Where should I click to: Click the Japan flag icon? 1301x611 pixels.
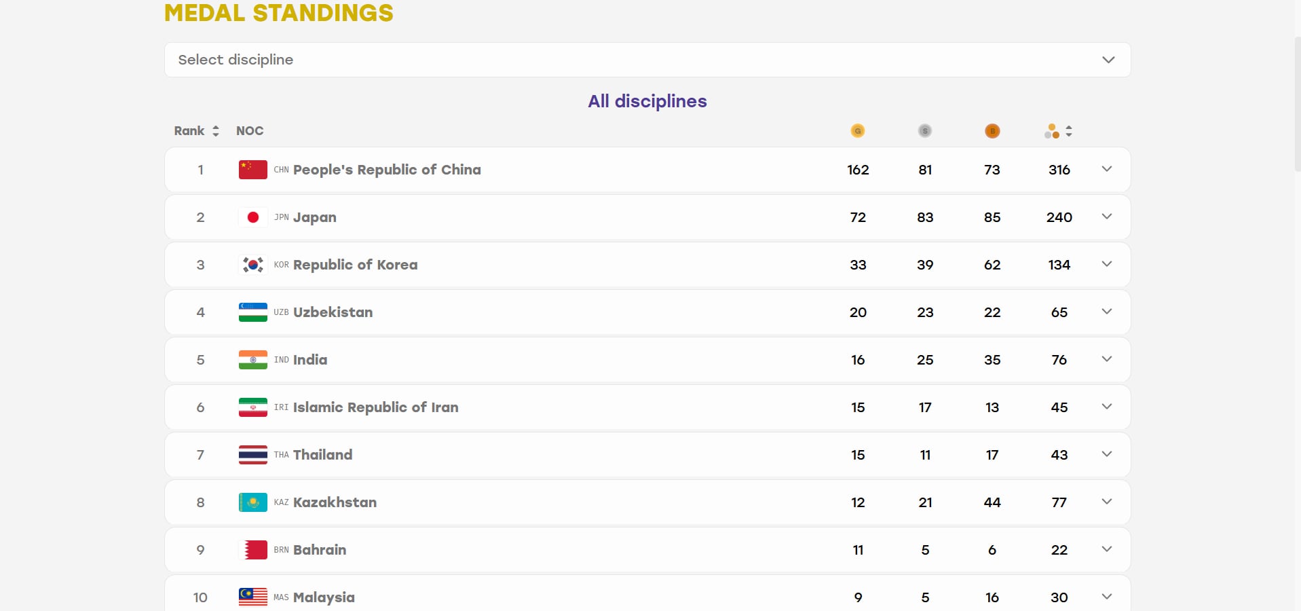pyautogui.click(x=252, y=217)
